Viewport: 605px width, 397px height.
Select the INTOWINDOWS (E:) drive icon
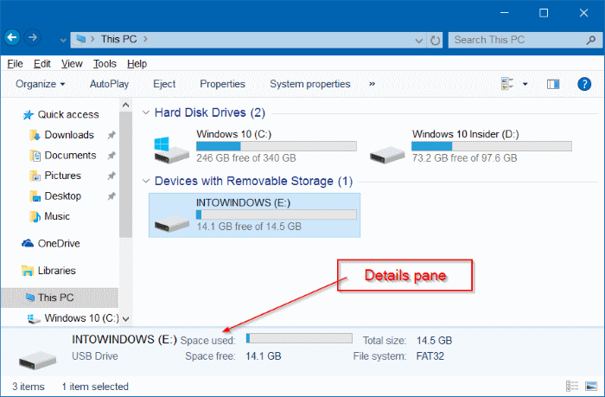[x=171, y=224]
